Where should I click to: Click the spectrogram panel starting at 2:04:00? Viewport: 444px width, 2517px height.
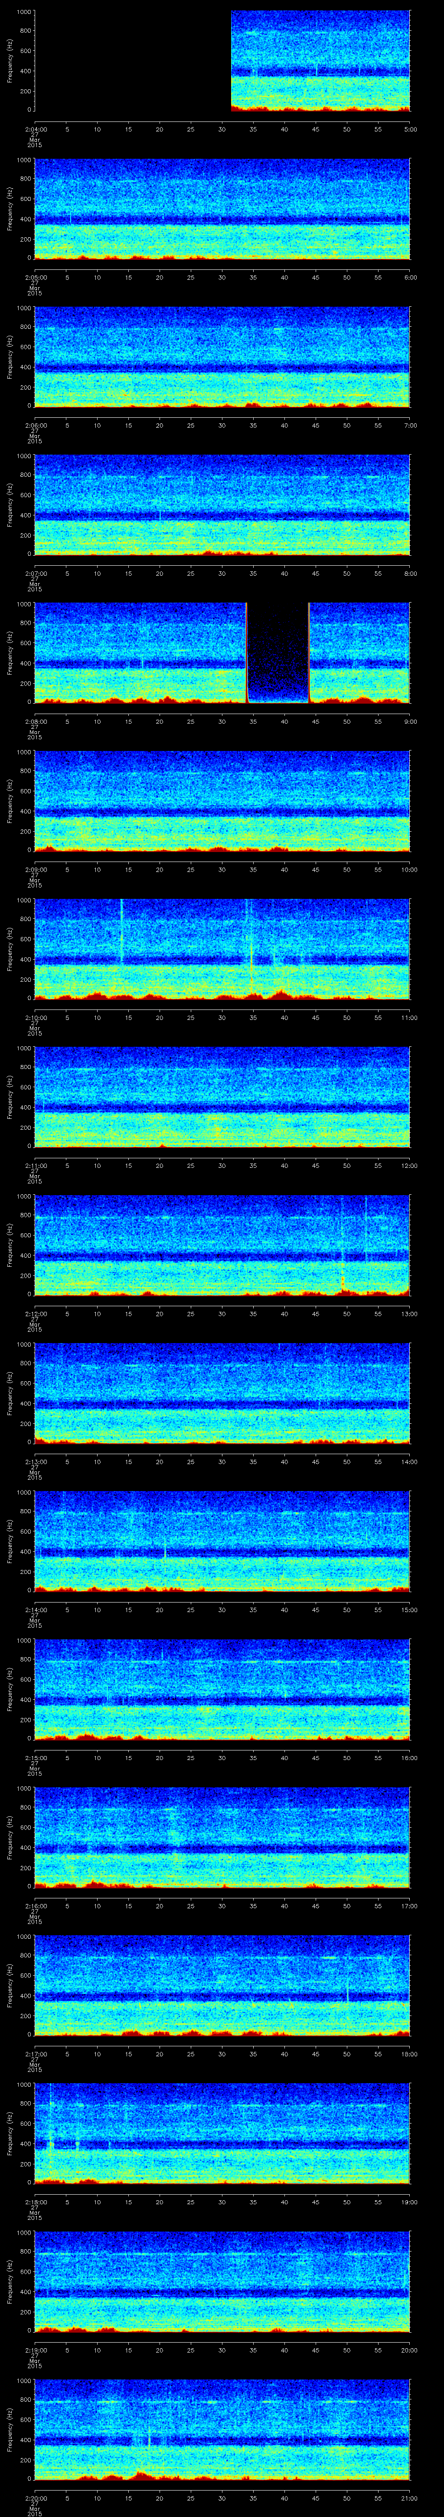pyautogui.click(x=222, y=62)
